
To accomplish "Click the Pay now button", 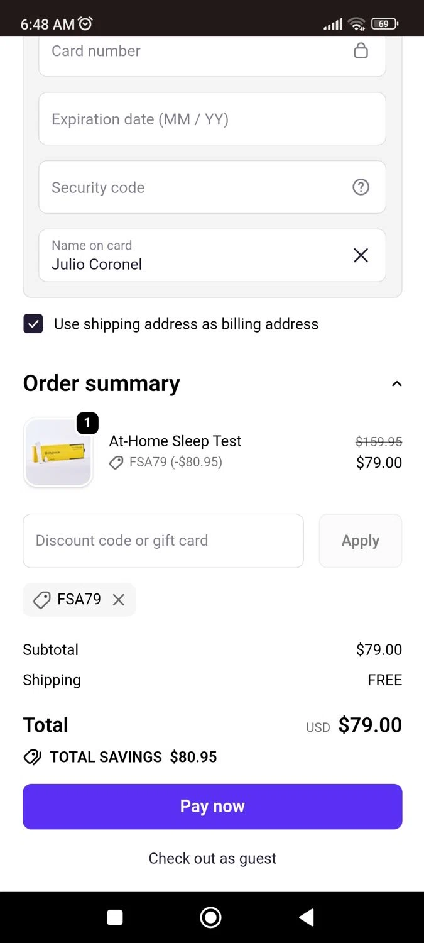I will pos(212,806).
